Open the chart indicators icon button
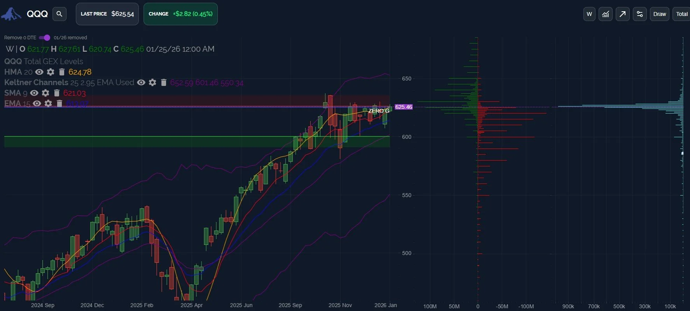This screenshot has width=690, height=311. pyautogui.click(x=606, y=14)
